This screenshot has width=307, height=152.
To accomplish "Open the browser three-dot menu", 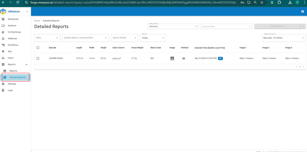I will [305, 2].
